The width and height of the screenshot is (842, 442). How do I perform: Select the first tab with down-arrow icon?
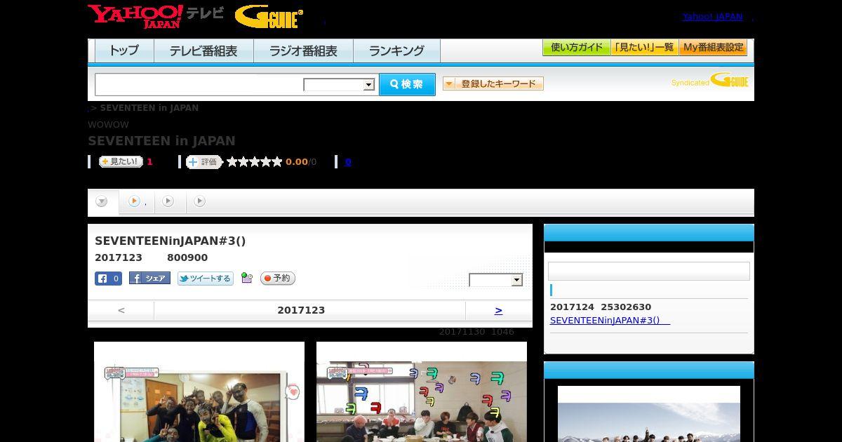pos(102,202)
